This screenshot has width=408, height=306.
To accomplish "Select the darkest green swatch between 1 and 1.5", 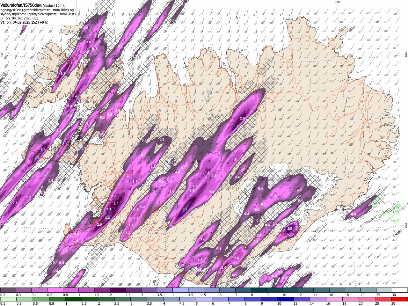I will (74, 299).
